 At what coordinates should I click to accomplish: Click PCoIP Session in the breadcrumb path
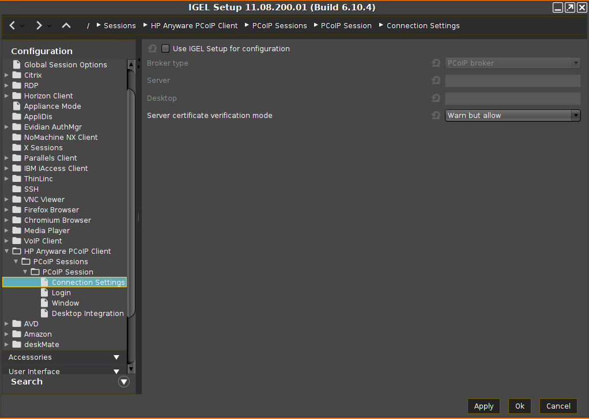coord(346,25)
